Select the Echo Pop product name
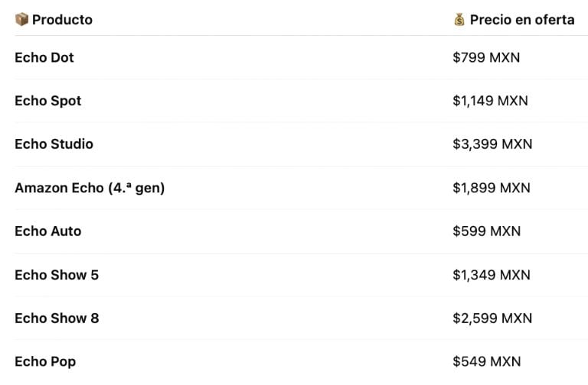 click(x=45, y=362)
